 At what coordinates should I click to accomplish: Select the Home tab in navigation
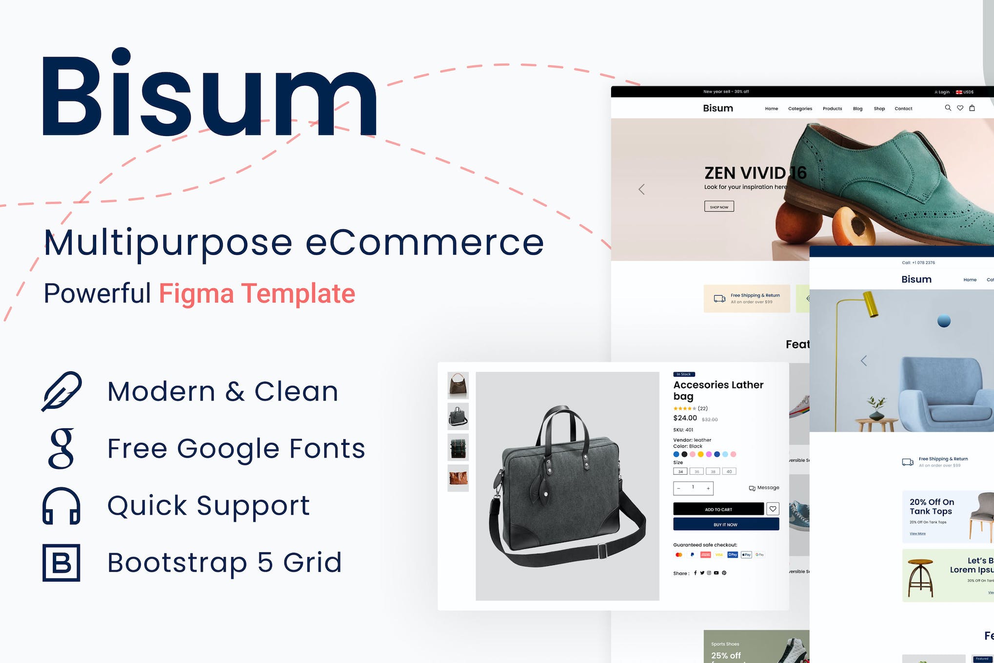click(x=769, y=109)
